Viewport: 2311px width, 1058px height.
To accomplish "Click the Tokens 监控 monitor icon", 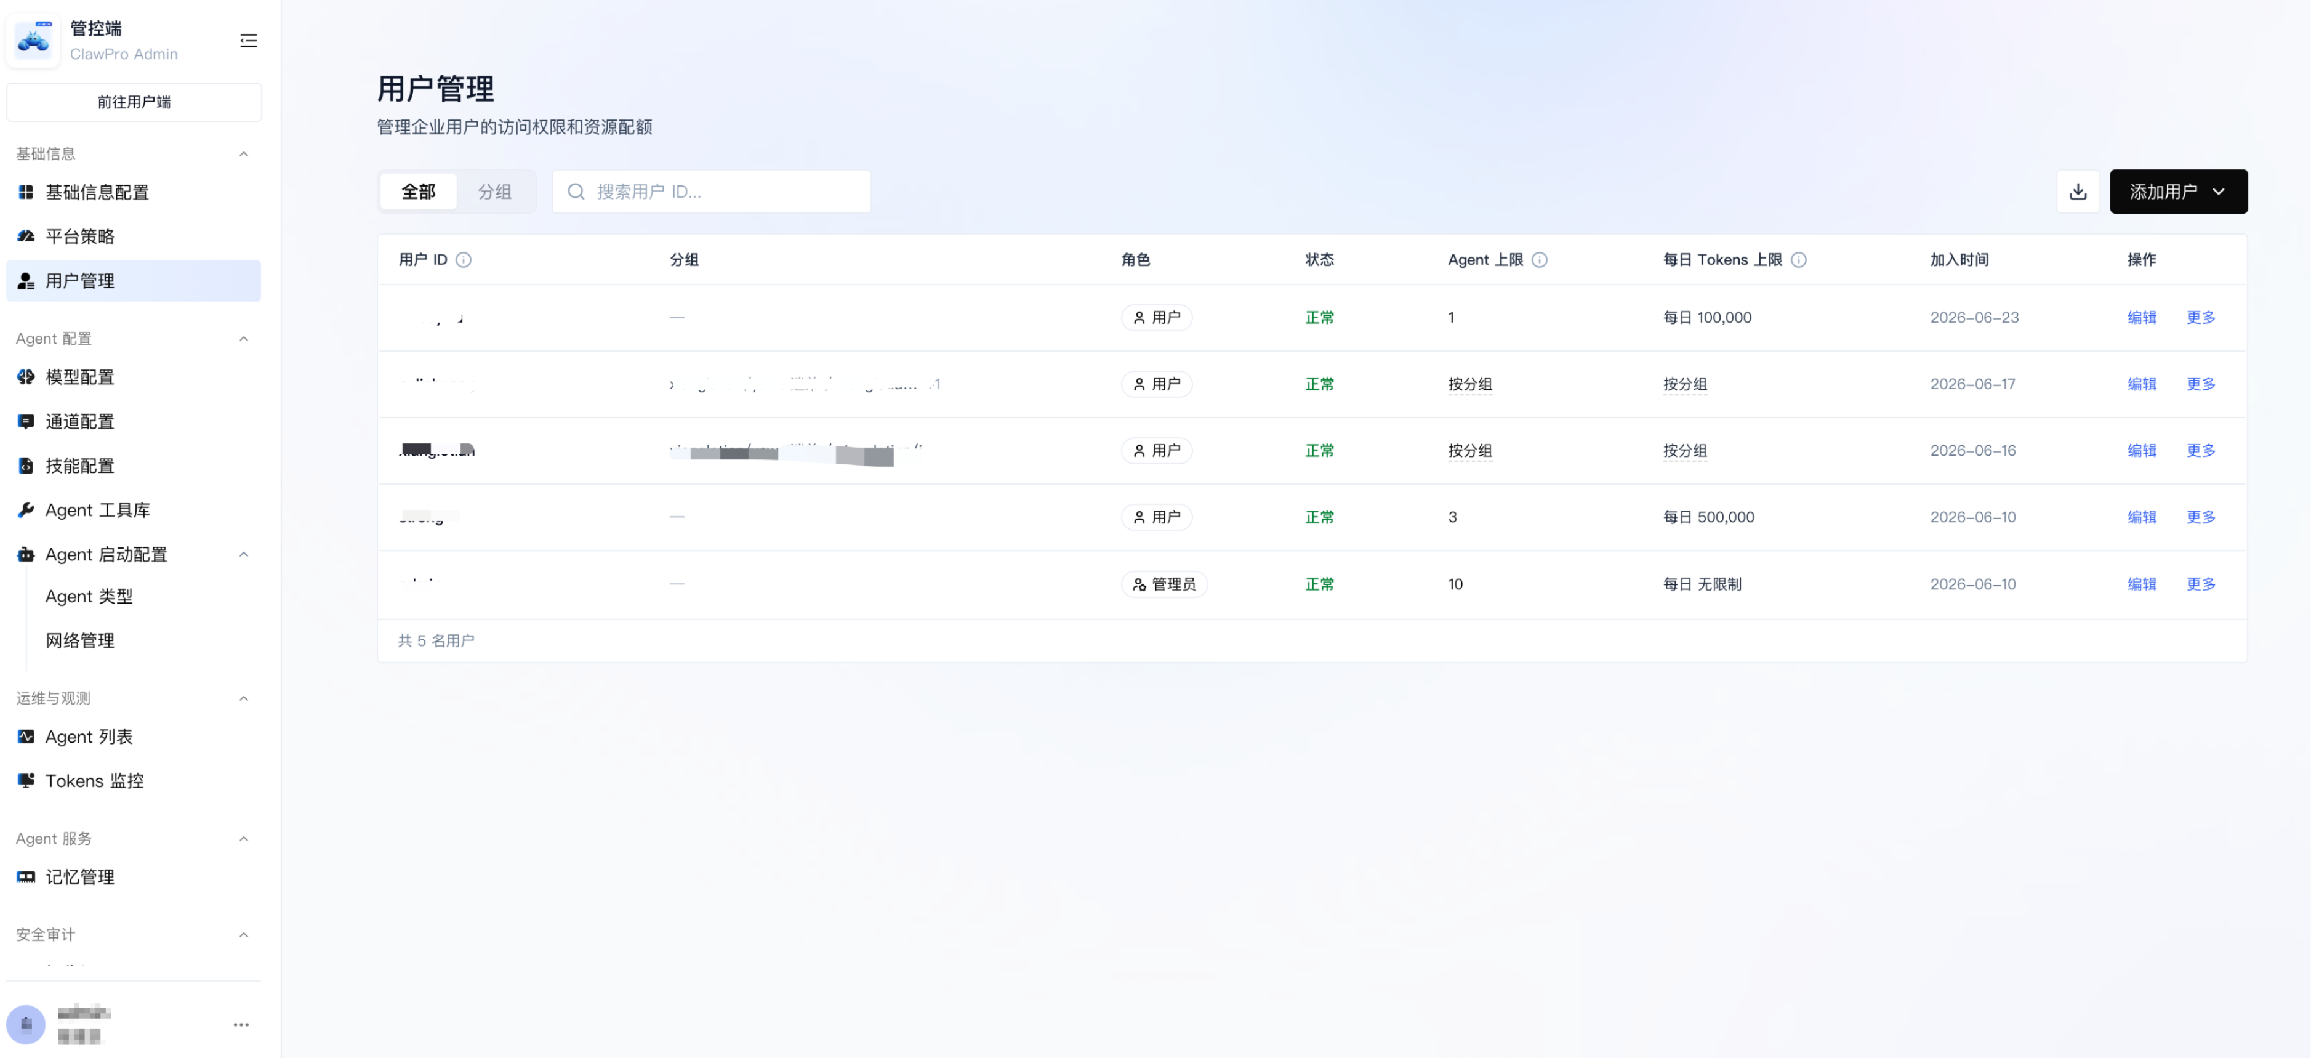I will [x=26, y=781].
